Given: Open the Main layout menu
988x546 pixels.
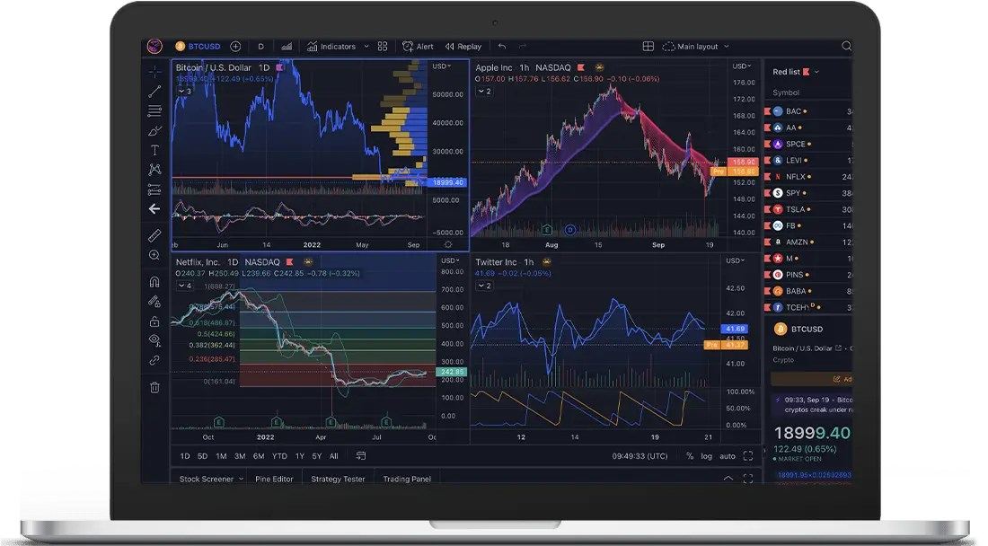Looking at the screenshot, I should tap(696, 47).
